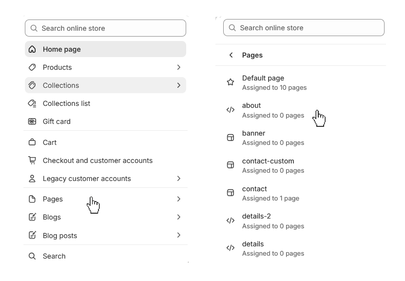Open the Legacy customer accounts item
The width and height of the screenshot is (405, 281).
[105, 179]
